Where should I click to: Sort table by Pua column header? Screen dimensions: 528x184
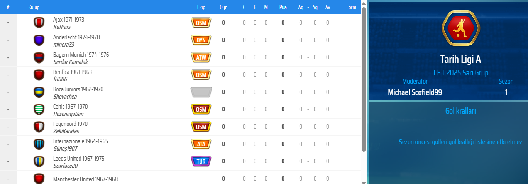pos(283,7)
